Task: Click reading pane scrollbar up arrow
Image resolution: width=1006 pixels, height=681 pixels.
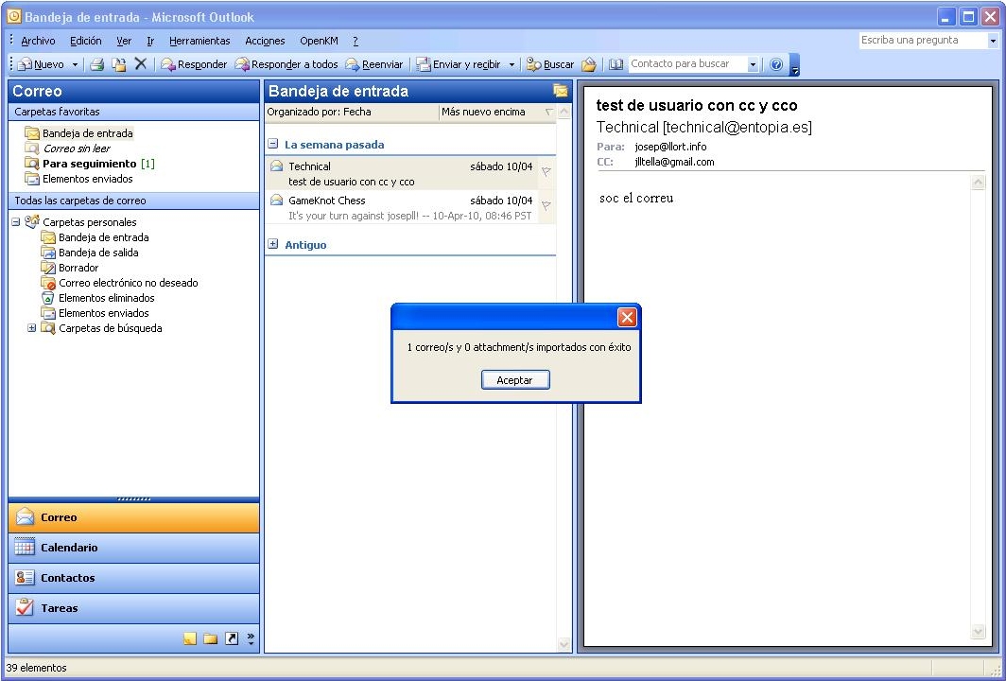Action: pyautogui.click(x=978, y=183)
